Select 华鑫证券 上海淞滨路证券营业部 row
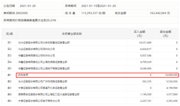Screen dimensions: 180x106 90,62
